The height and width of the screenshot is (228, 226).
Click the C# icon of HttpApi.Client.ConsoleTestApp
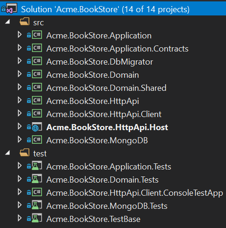(x=37, y=192)
